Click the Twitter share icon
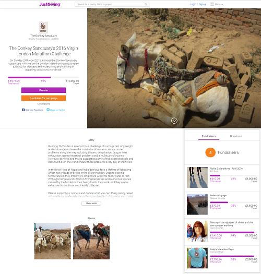This screenshot has width=261, height=274. [48, 110]
